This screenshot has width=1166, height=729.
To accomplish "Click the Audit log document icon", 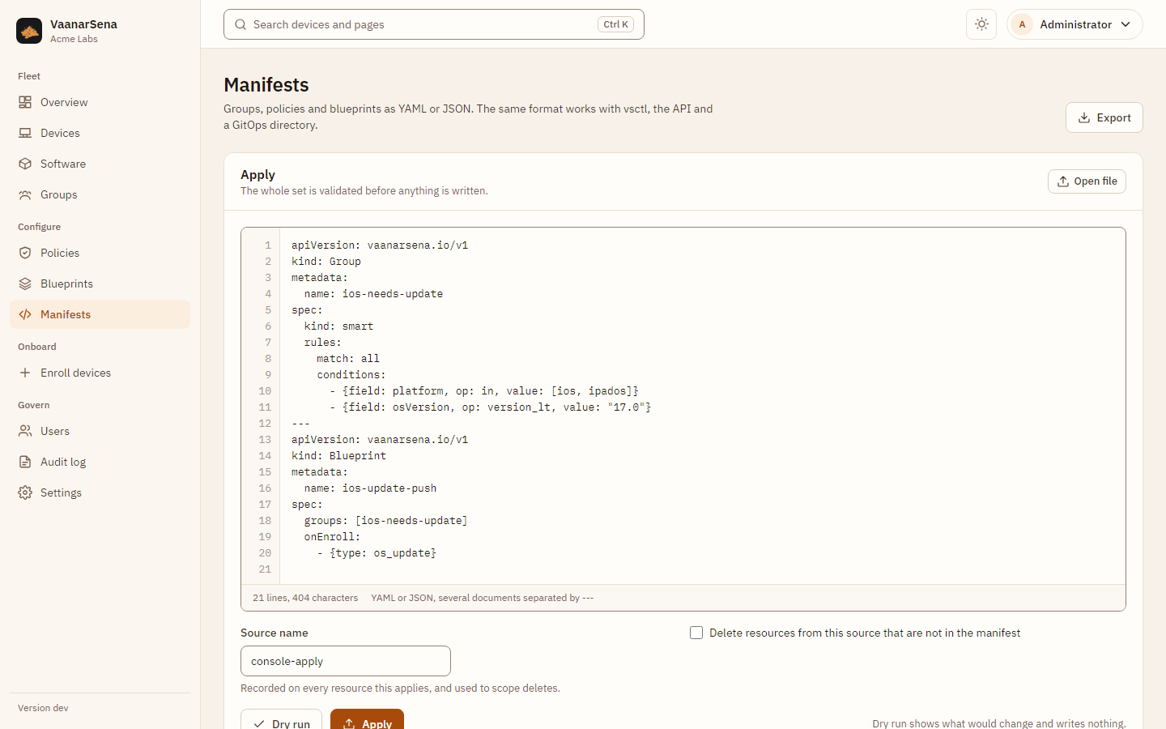I will click(25, 462).
